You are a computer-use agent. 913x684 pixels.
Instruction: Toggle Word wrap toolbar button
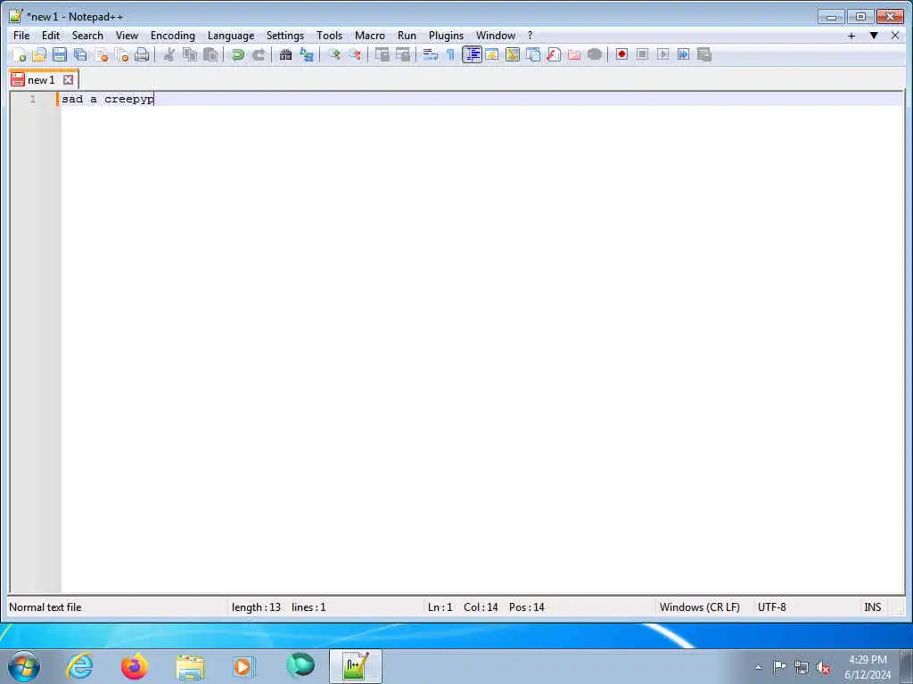430,54
